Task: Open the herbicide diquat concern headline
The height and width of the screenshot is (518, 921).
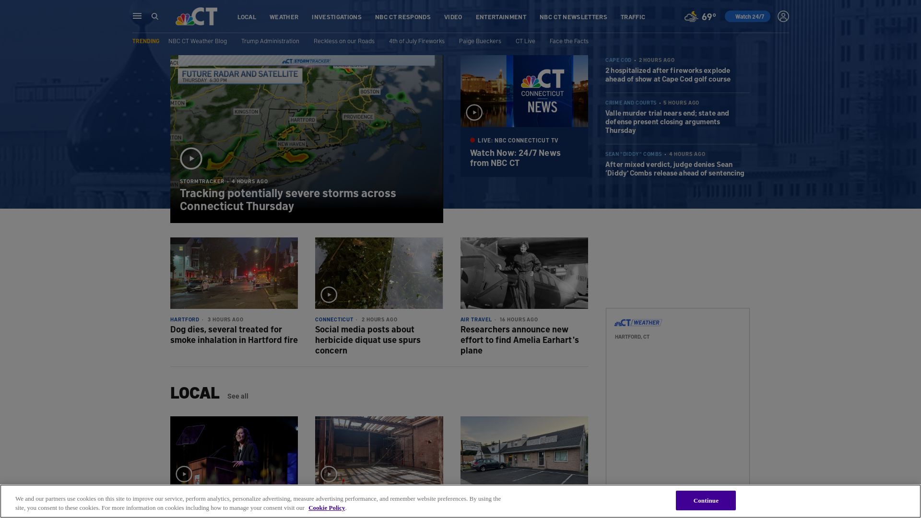Action: tap(367, 340)
